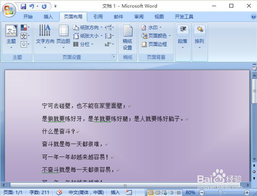Expand the 排列 arrange group
The image size is (257, 196).
(200, 37)
